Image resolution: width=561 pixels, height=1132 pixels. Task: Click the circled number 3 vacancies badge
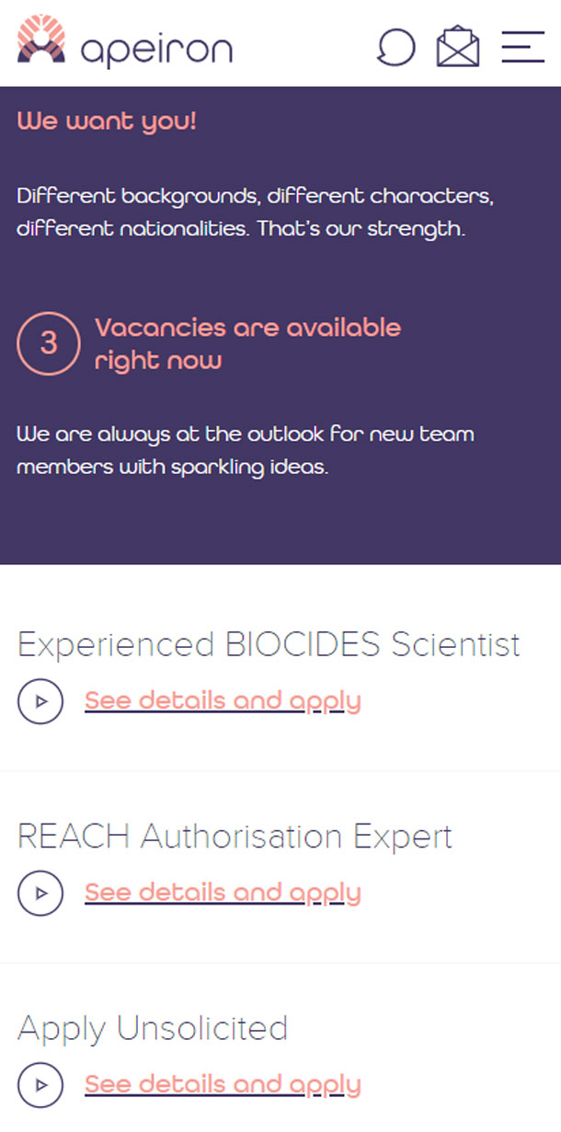pos(49,343)
